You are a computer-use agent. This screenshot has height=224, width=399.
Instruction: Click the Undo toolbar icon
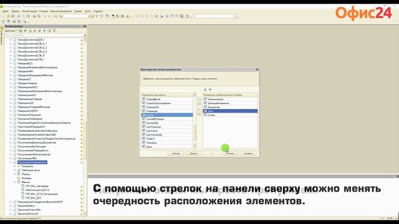(45, 16)
